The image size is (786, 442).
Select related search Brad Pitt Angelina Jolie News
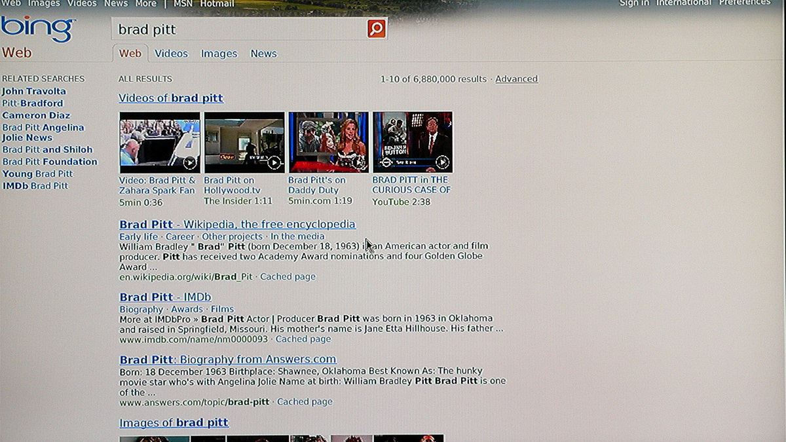pos(43,133)
